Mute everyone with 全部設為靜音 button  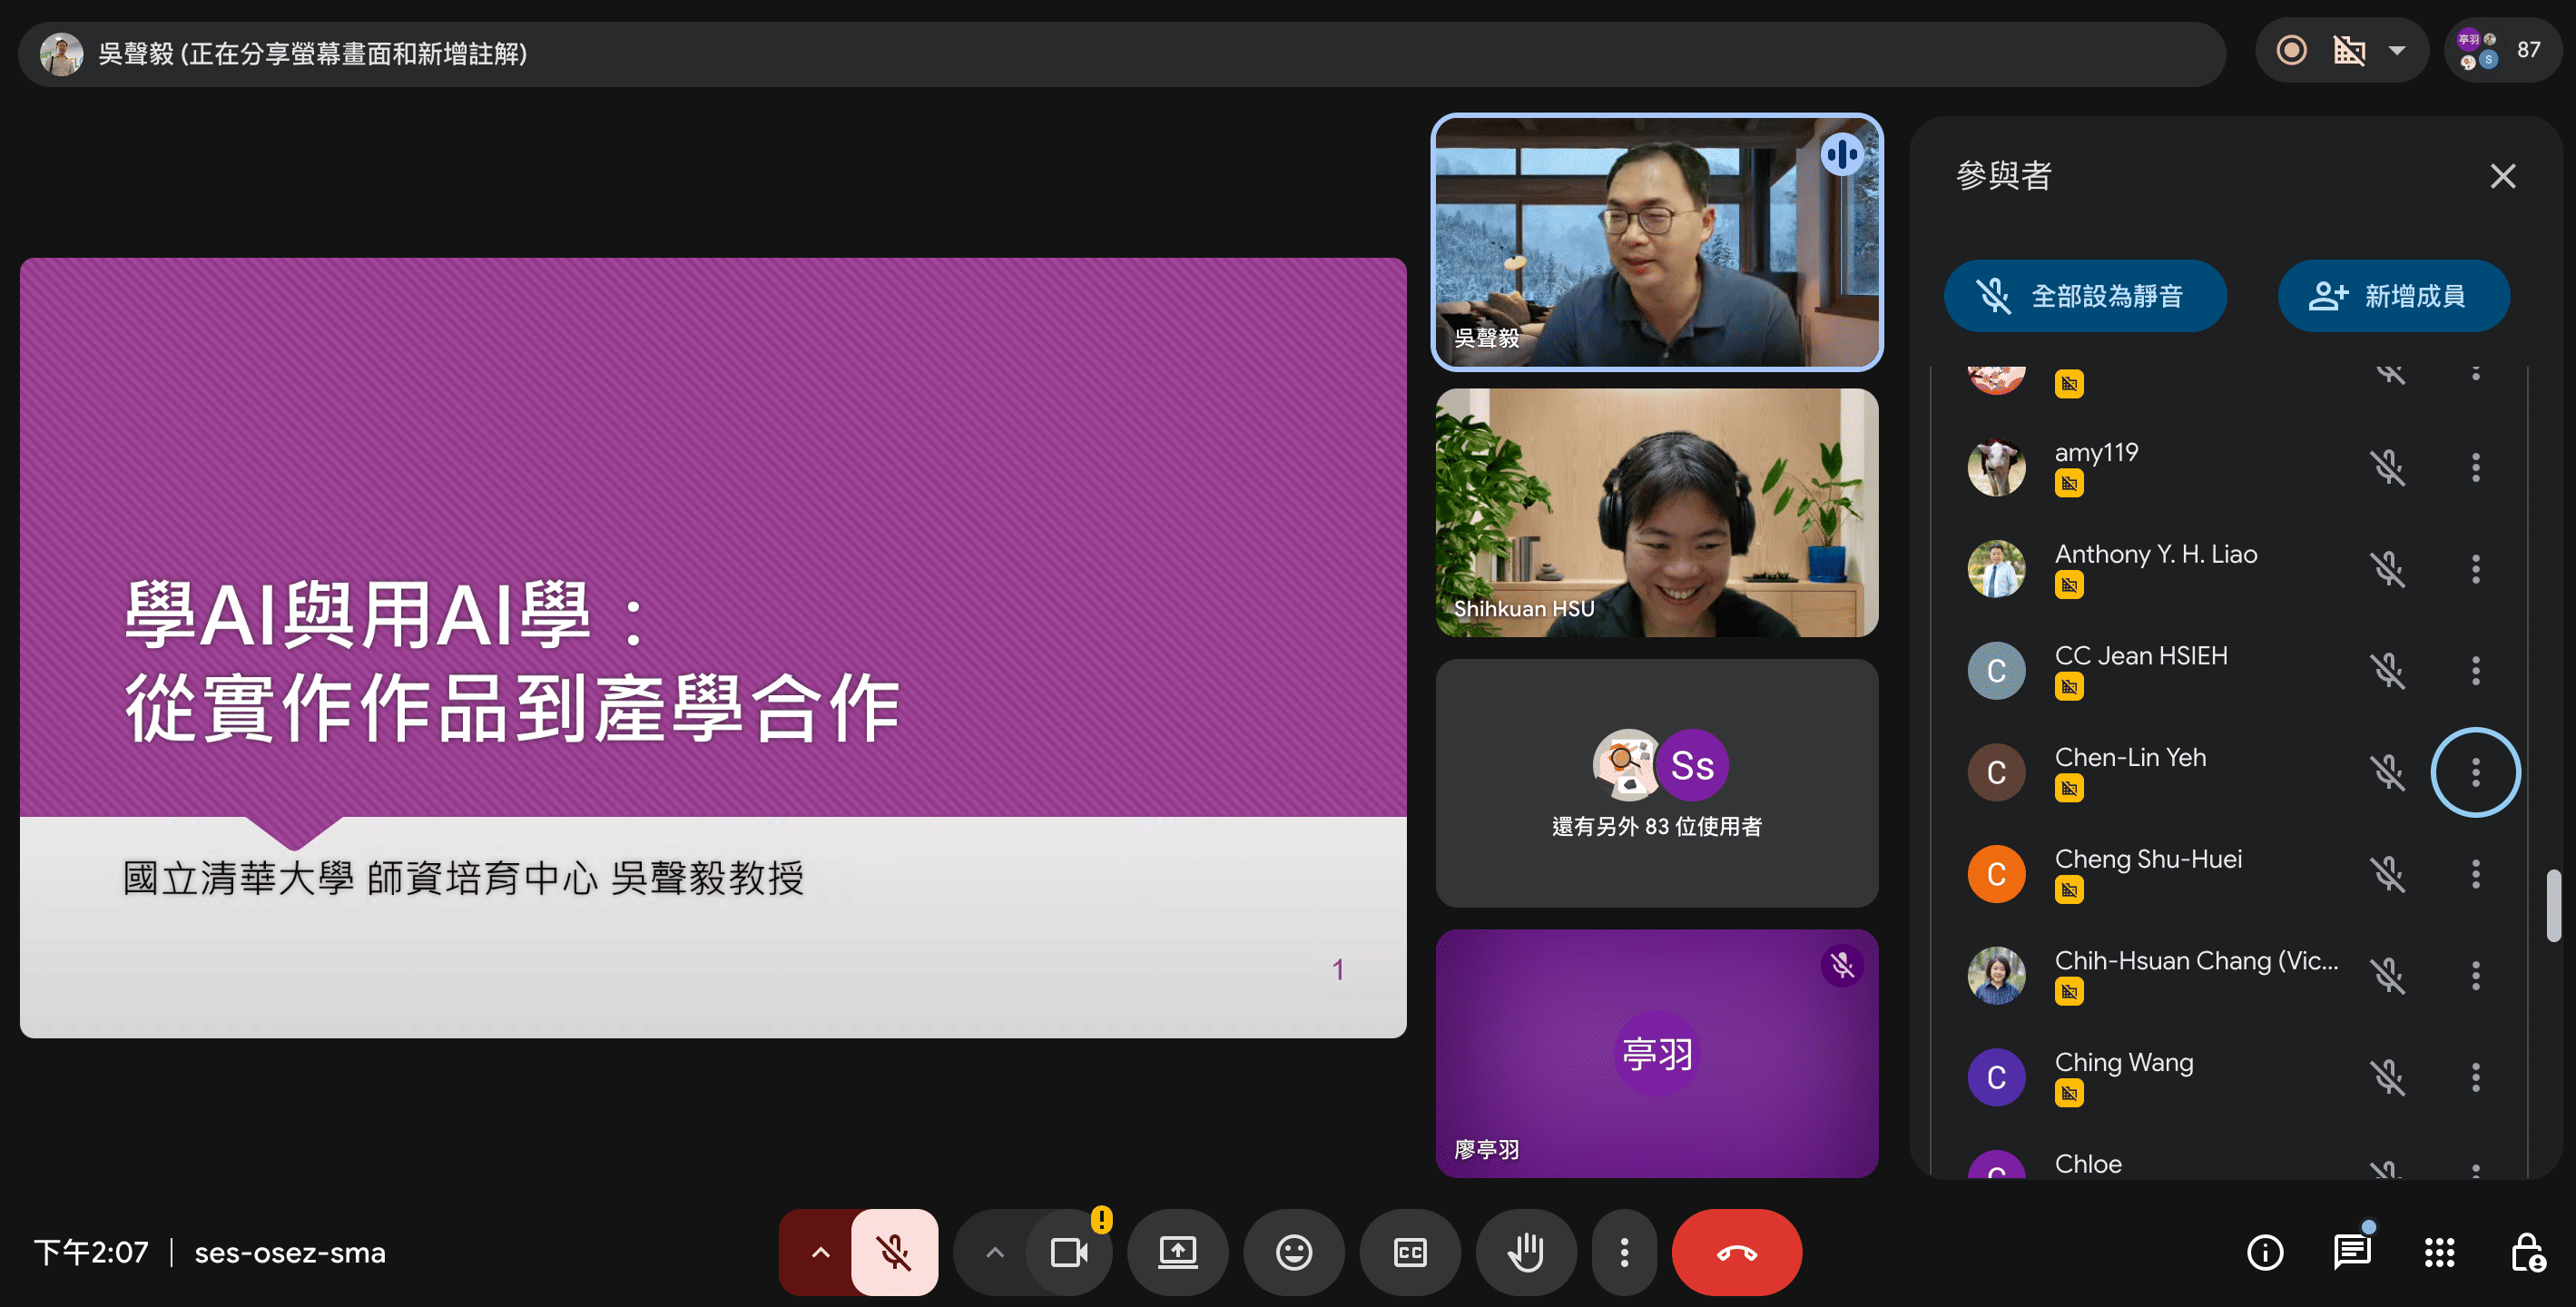(x=2085, y=296)
